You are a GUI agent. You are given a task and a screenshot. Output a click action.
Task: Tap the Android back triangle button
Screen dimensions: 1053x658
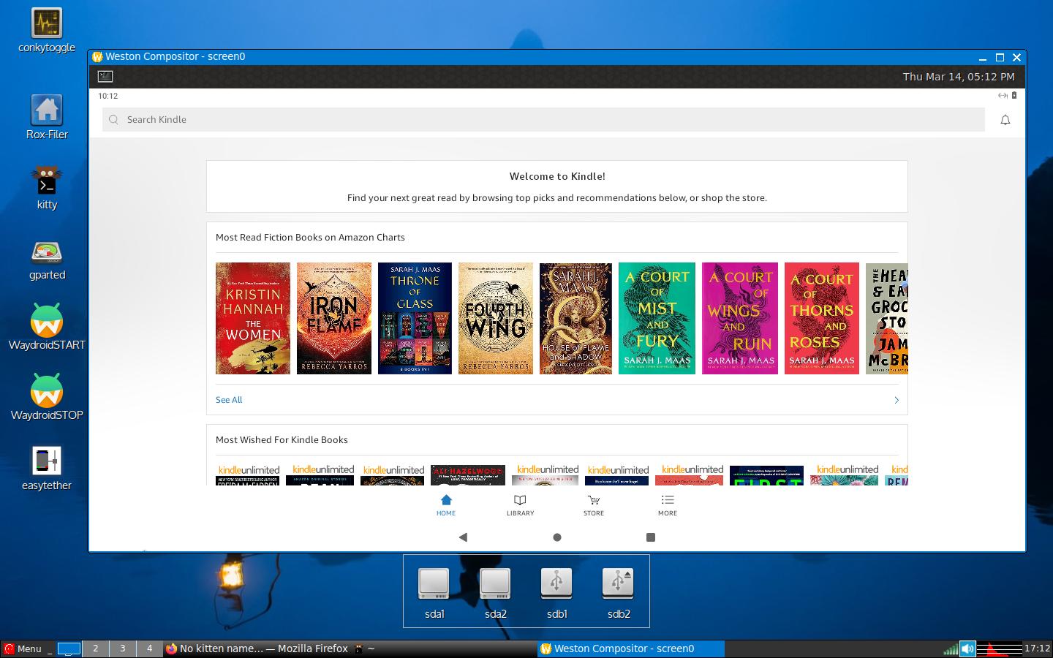(x=463, y=537)
